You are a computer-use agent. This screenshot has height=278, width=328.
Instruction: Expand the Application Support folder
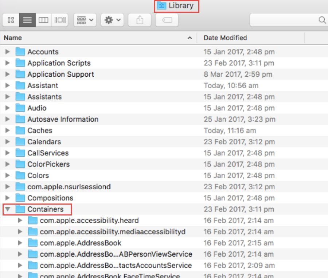[8, 74]
